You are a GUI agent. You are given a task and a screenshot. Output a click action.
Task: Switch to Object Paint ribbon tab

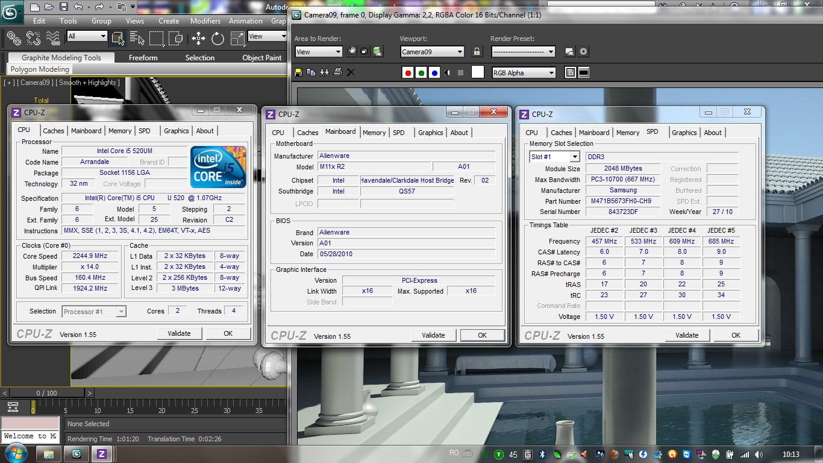pyautogui.click(x=261, y=58)
